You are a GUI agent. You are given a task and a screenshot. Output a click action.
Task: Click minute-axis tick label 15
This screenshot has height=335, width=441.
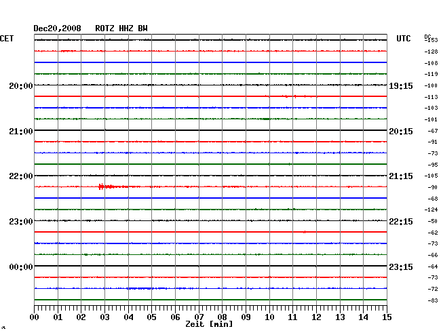click(387, 317)
